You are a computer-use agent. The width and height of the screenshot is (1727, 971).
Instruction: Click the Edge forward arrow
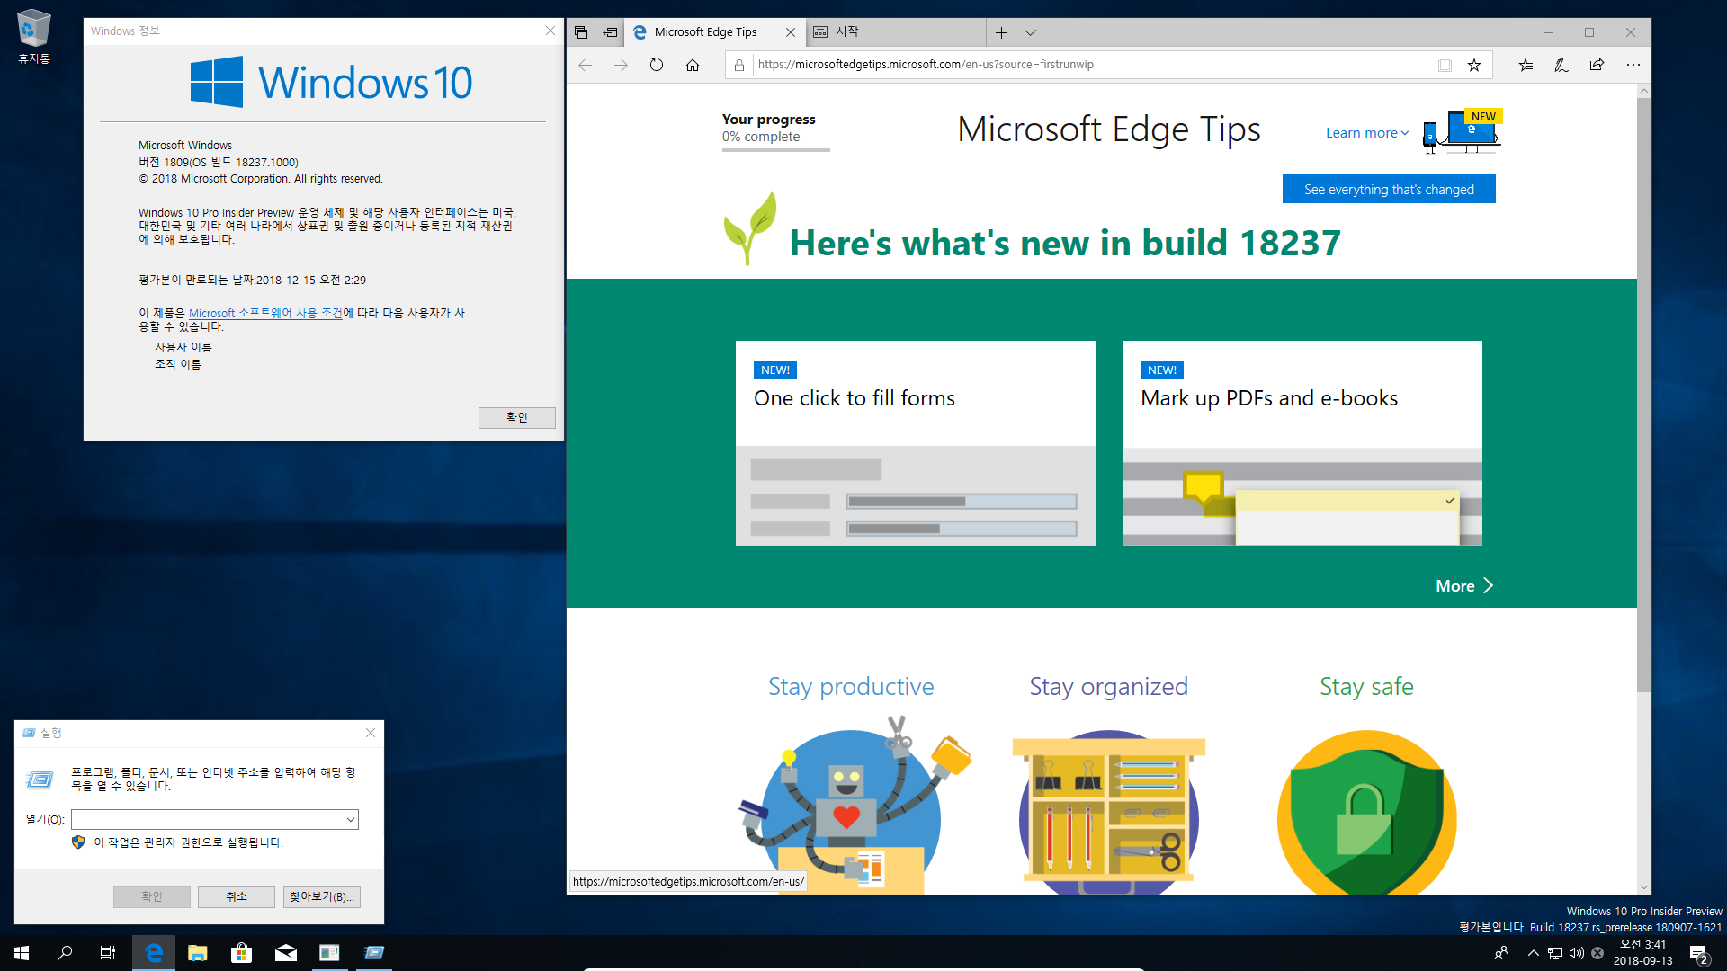tap(621, 65)
